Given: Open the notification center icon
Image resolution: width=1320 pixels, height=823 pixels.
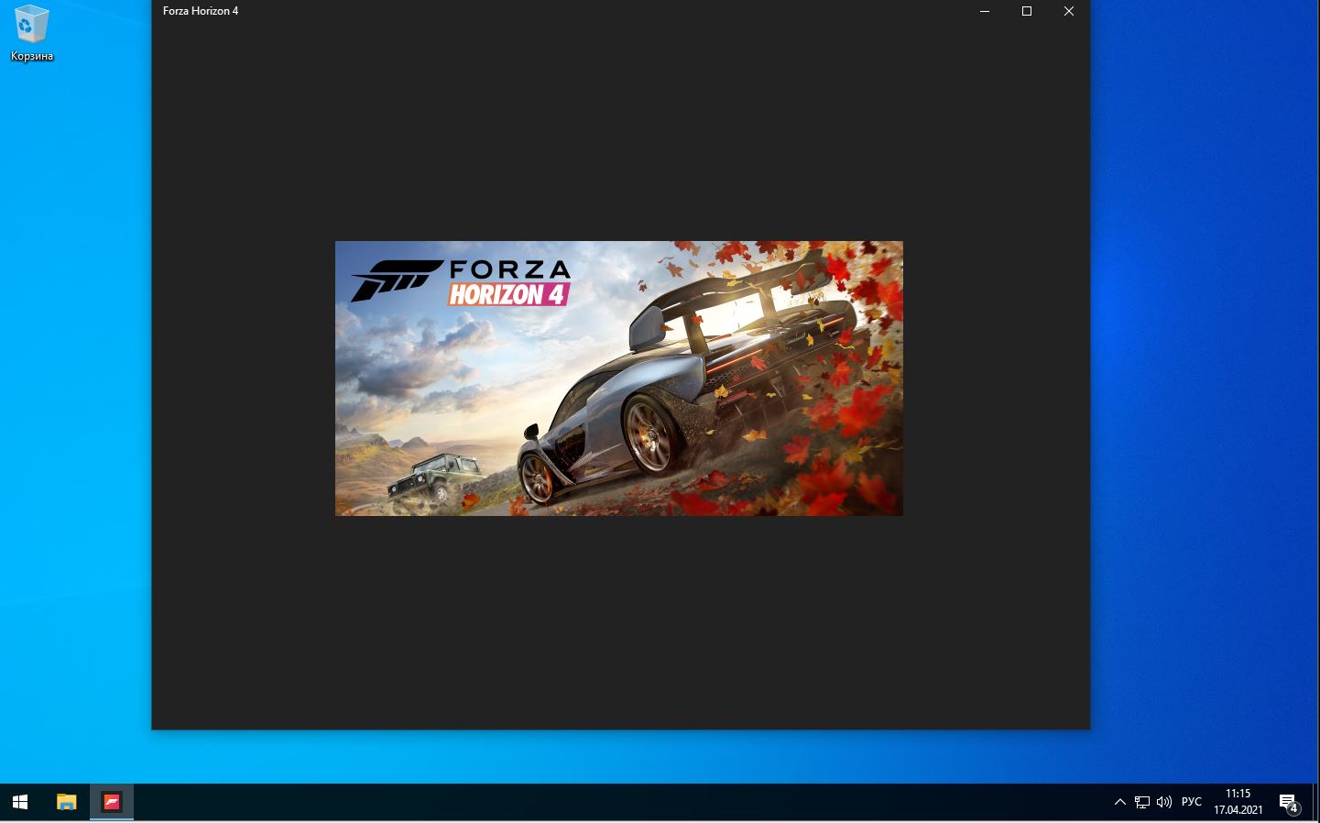Looking at the screenshot, I should [1289, 803].
